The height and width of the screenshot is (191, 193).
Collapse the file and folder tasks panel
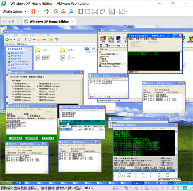30,49
